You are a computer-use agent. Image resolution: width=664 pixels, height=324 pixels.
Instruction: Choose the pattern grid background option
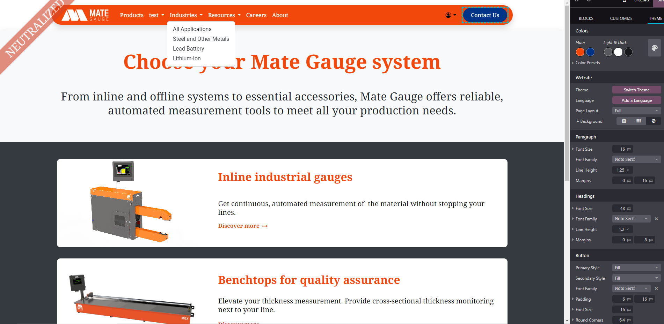[639, 121]
